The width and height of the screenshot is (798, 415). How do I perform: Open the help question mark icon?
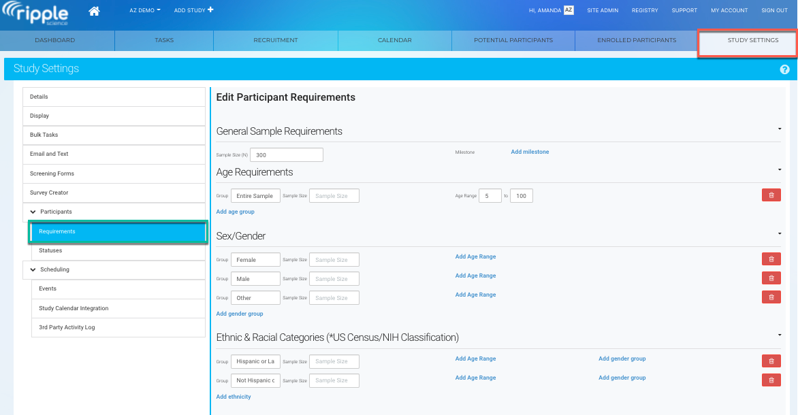pos(784,69)
